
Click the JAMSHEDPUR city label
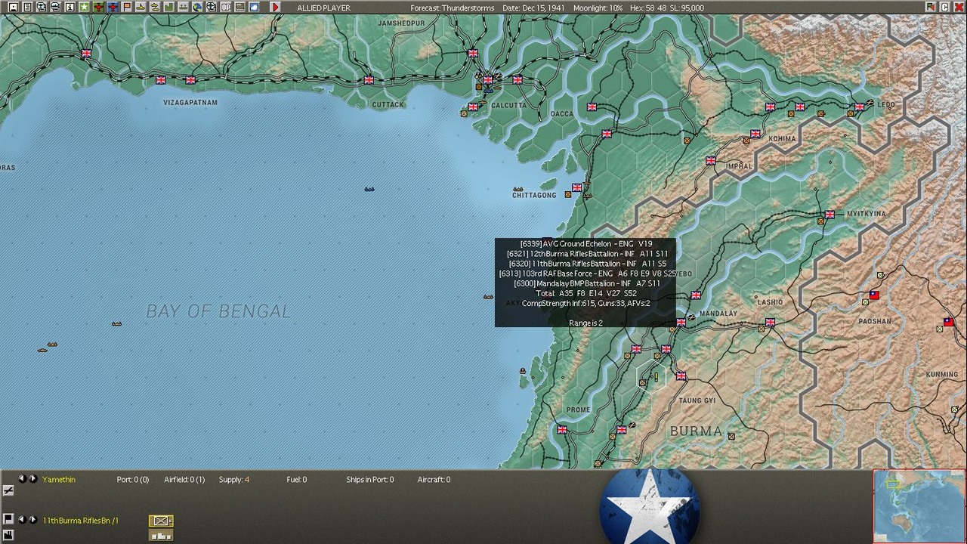[402, 23]
